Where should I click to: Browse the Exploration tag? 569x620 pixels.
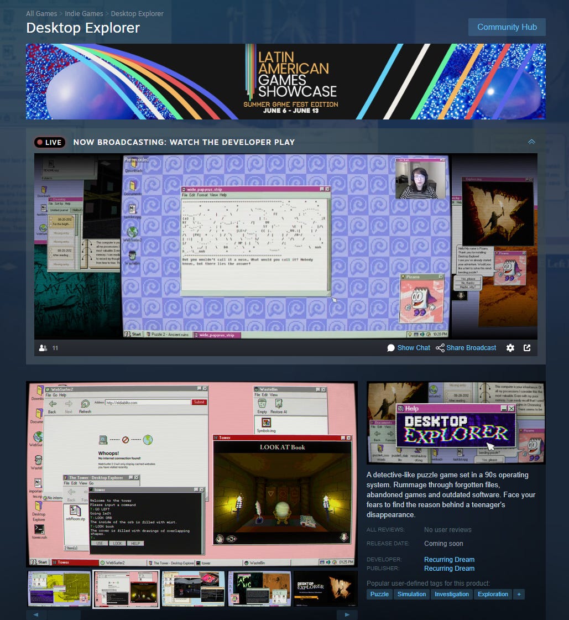(x=493, y=595)
